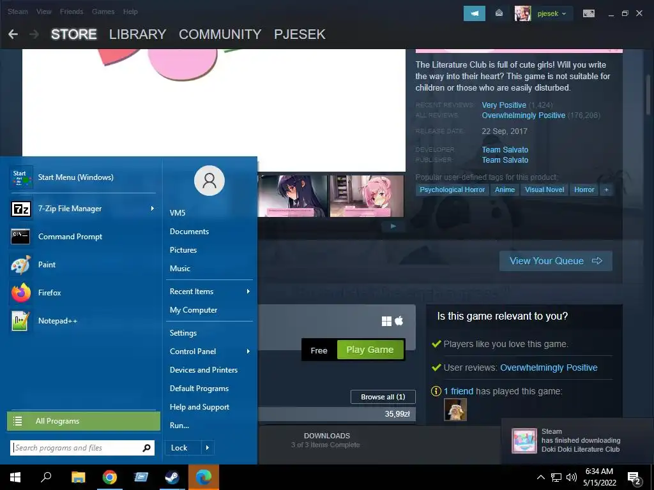Open Very Positive recent reviews link
This screenshot has width=654, height=490.
pyautogui.click(x=504, y=105)
